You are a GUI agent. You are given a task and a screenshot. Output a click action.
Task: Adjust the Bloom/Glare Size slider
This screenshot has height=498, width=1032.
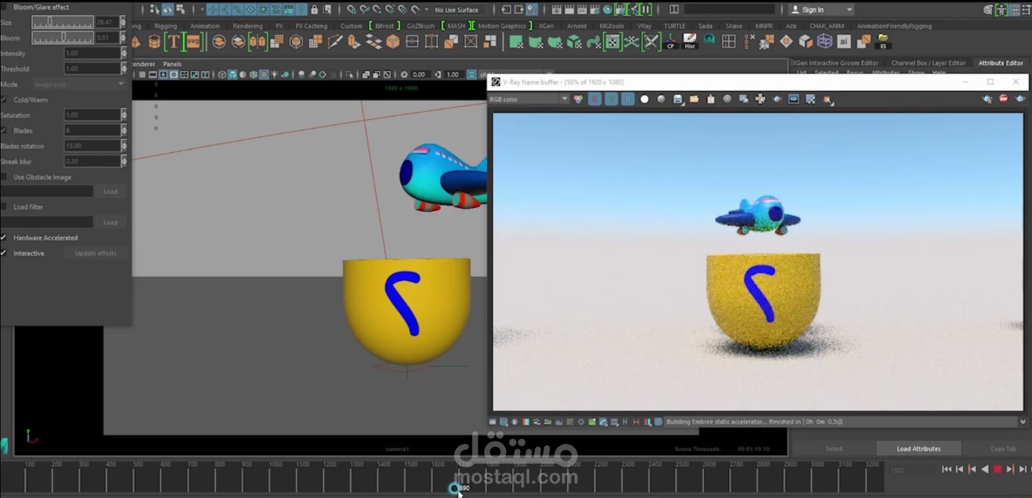(62, 22)
